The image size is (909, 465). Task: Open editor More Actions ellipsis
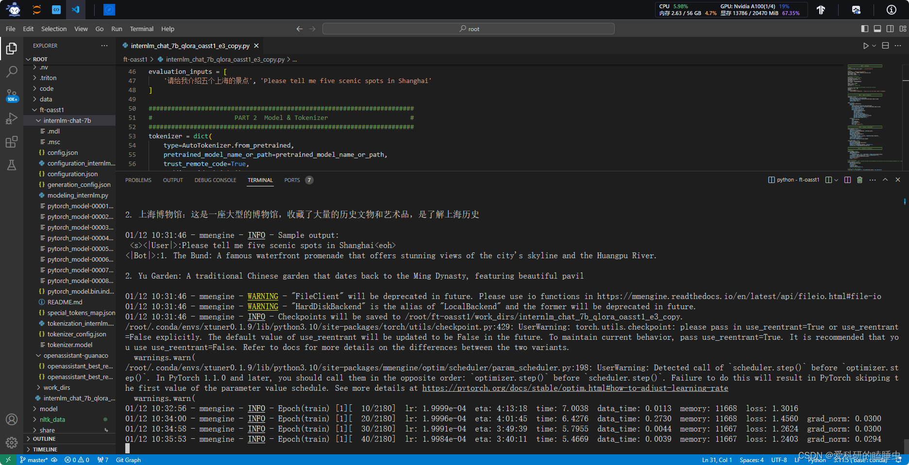tap(898, 46)
